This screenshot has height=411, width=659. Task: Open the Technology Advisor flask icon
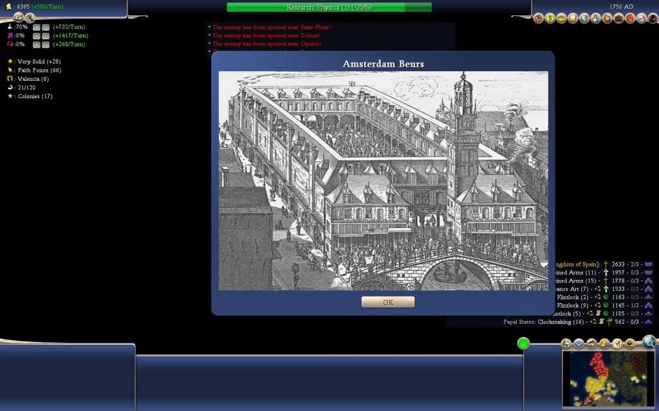pyautogui.click(x=596, y=18)
